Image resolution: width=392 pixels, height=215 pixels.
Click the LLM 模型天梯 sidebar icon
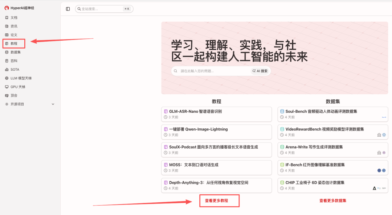coord(7,78)
